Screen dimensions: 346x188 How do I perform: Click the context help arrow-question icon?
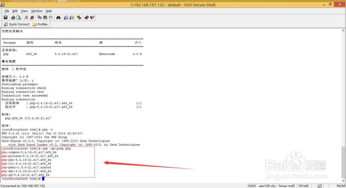coord(92,18)
